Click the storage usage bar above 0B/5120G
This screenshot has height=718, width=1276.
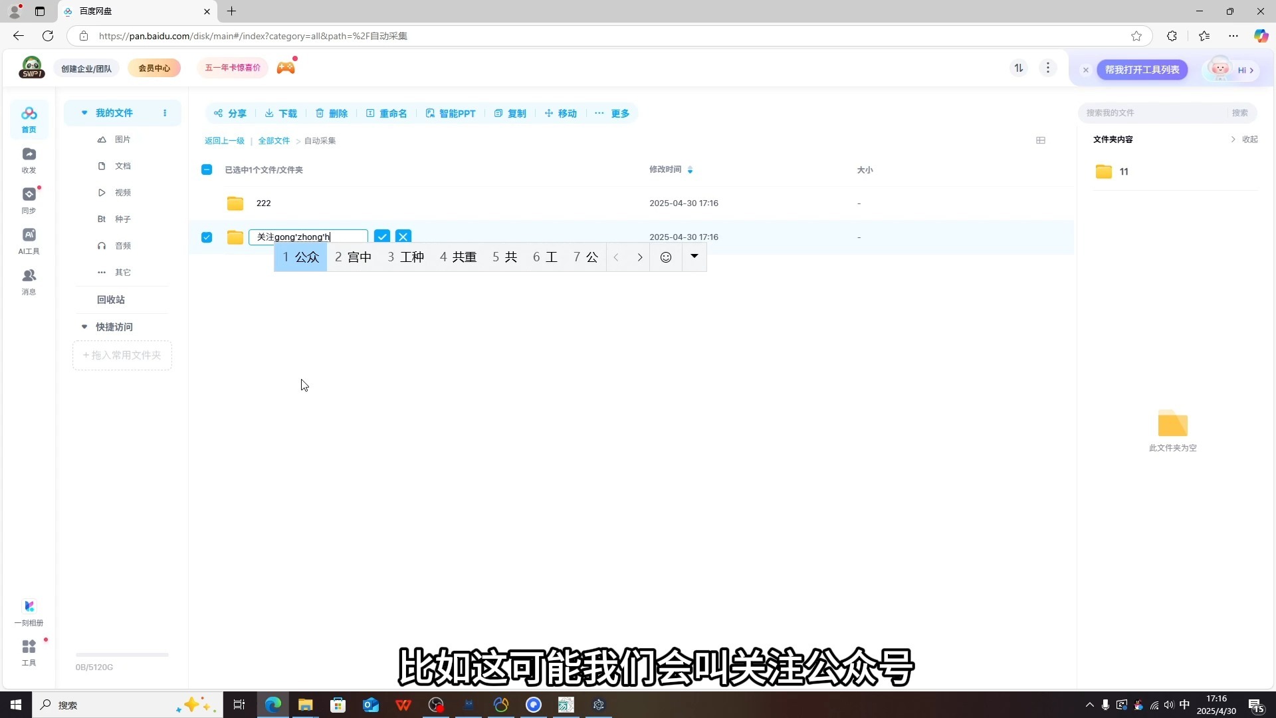(122, 654)
